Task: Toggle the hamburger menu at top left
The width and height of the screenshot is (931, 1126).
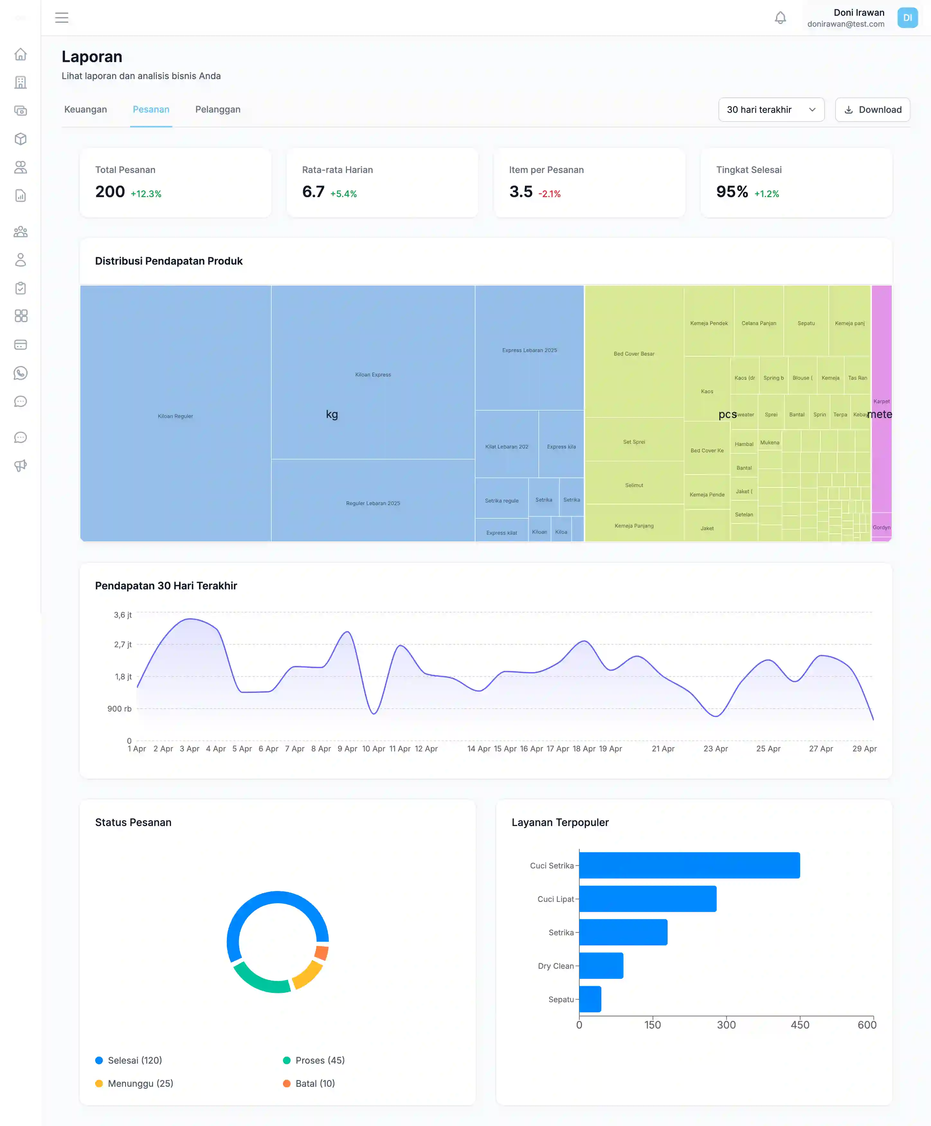Action: [x=62, y=18]
